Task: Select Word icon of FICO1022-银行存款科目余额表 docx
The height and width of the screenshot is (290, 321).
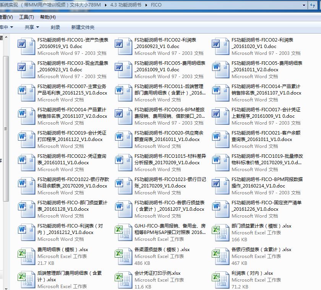Action: click(26, 186)
